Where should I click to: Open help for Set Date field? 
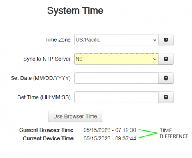pyautogui.click(x=166, y=78)
